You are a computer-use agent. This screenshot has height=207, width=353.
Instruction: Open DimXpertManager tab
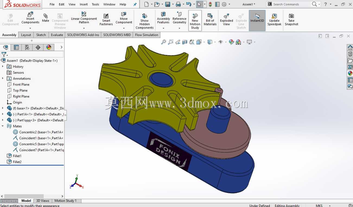(x=38, y=47)
